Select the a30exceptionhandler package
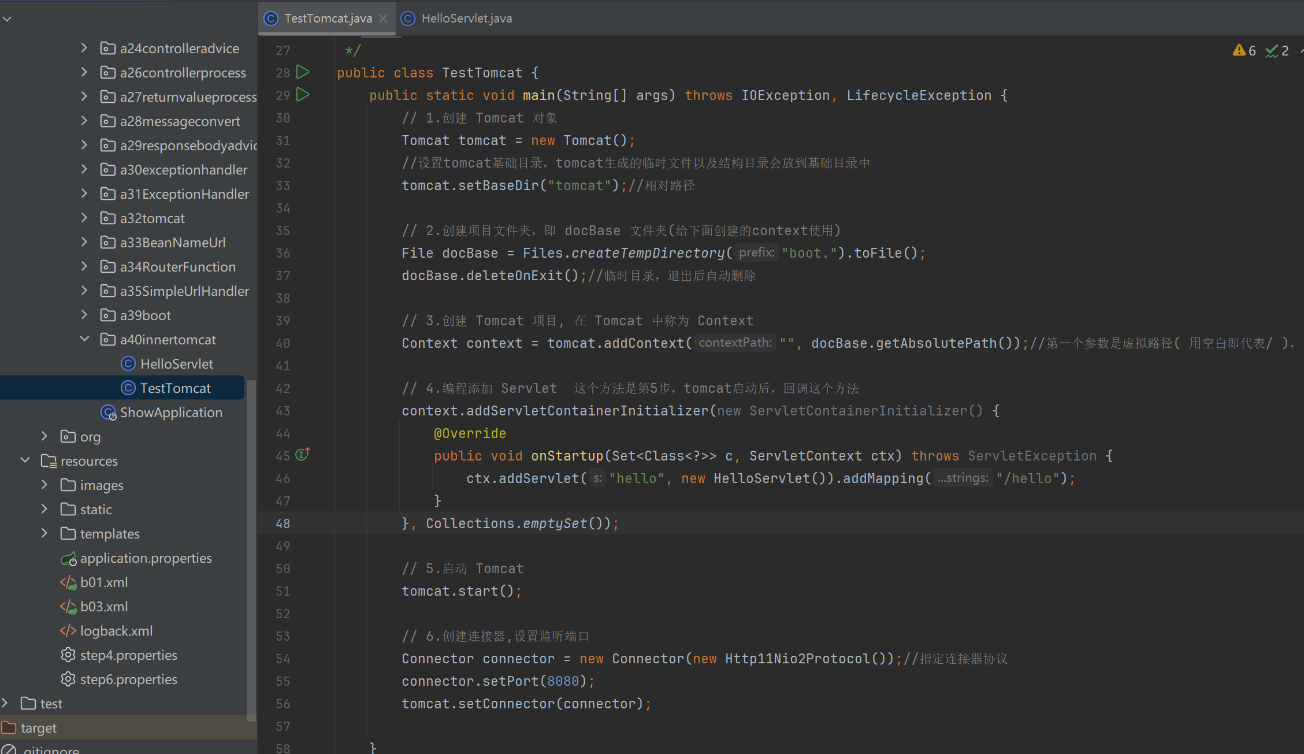Screen dimensions: 1304x754 pos(184,170)
